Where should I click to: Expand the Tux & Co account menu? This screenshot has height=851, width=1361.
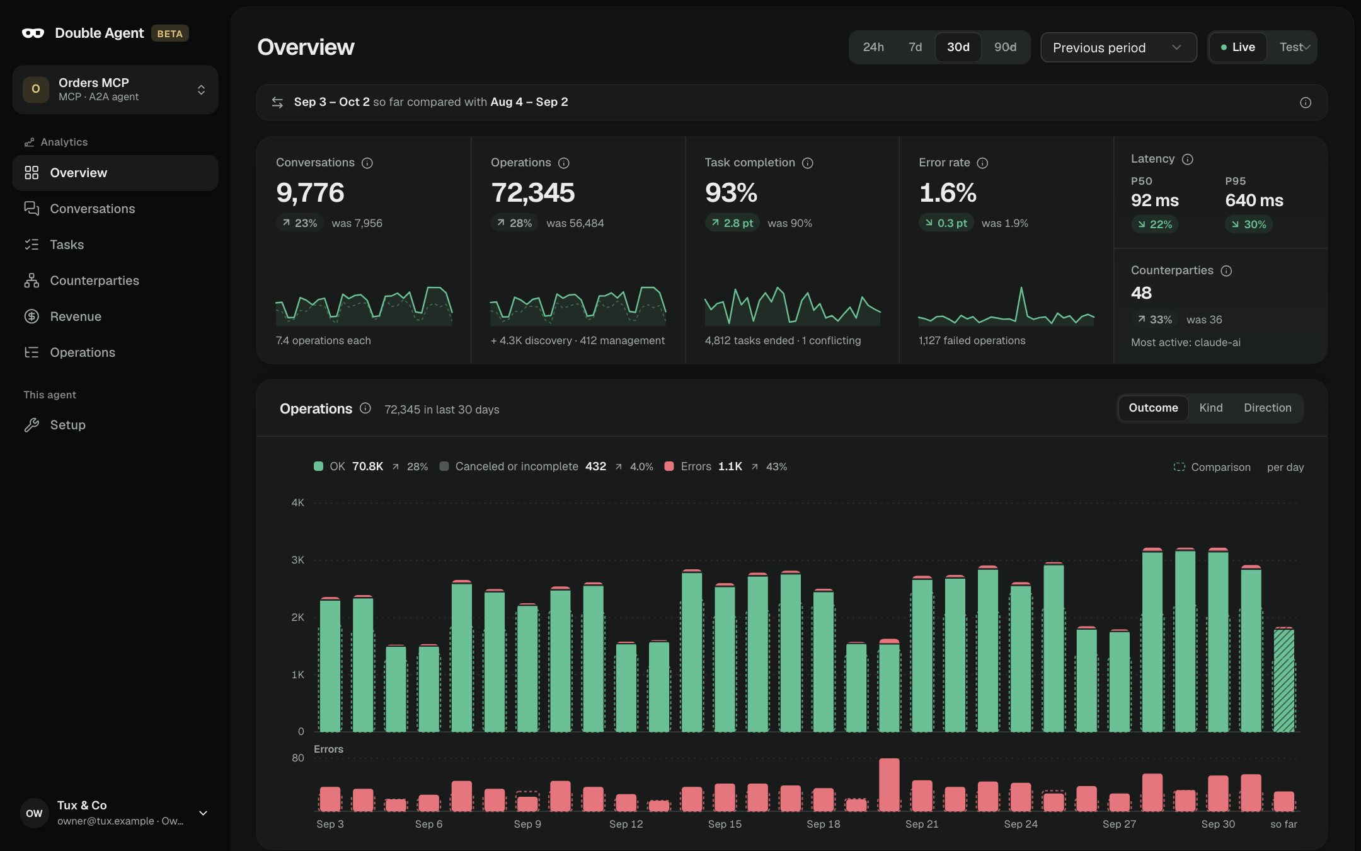tap(115, 813)
